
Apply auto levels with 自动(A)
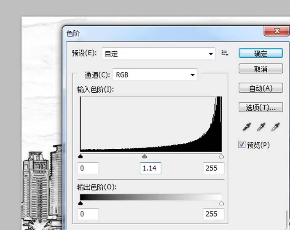coord(261,88)
